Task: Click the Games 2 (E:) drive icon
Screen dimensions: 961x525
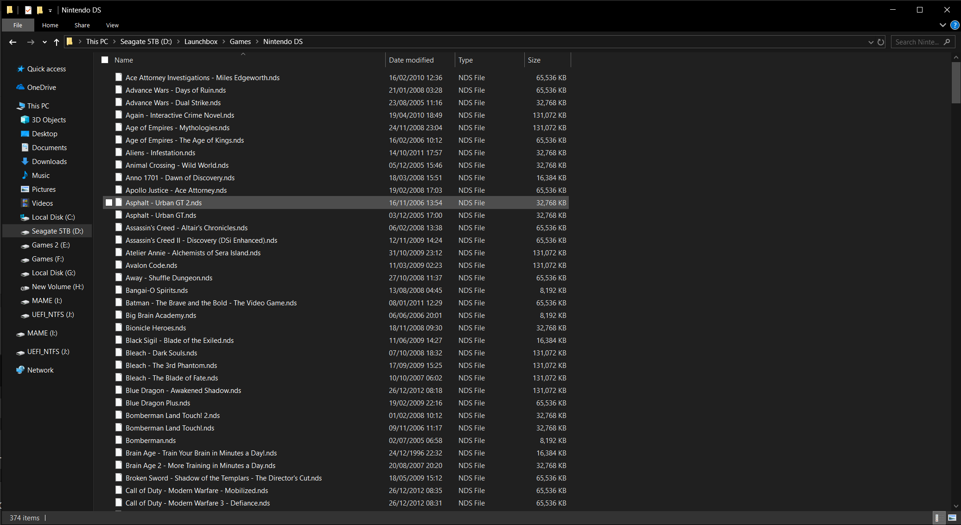Action: 25,245
